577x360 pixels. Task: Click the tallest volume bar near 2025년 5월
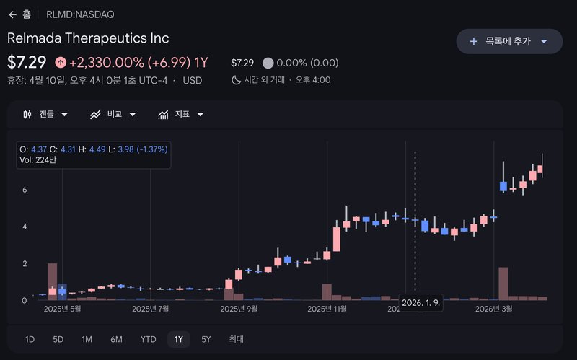[52, 281]
